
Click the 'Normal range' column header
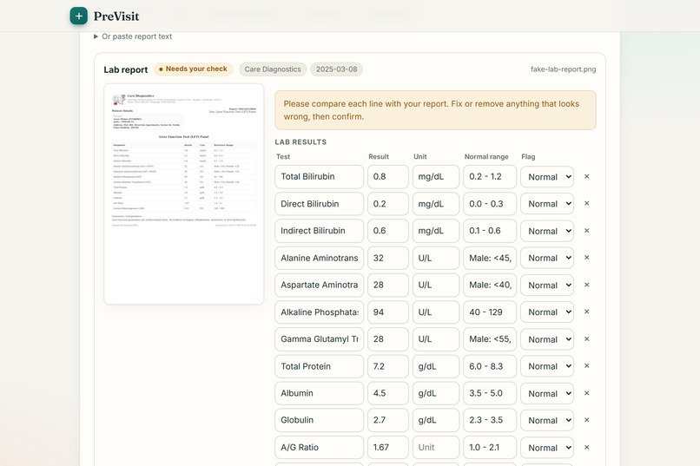click(486, 156)
